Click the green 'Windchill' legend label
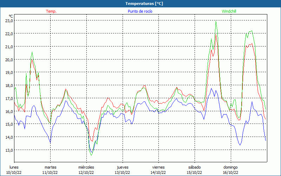This screenshot has height=176, width=281. [x=229, y=11]
